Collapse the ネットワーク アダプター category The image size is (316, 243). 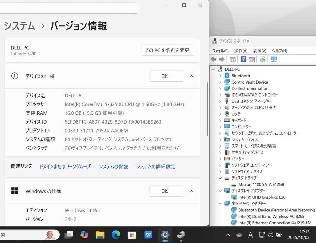tap(220, 203)
